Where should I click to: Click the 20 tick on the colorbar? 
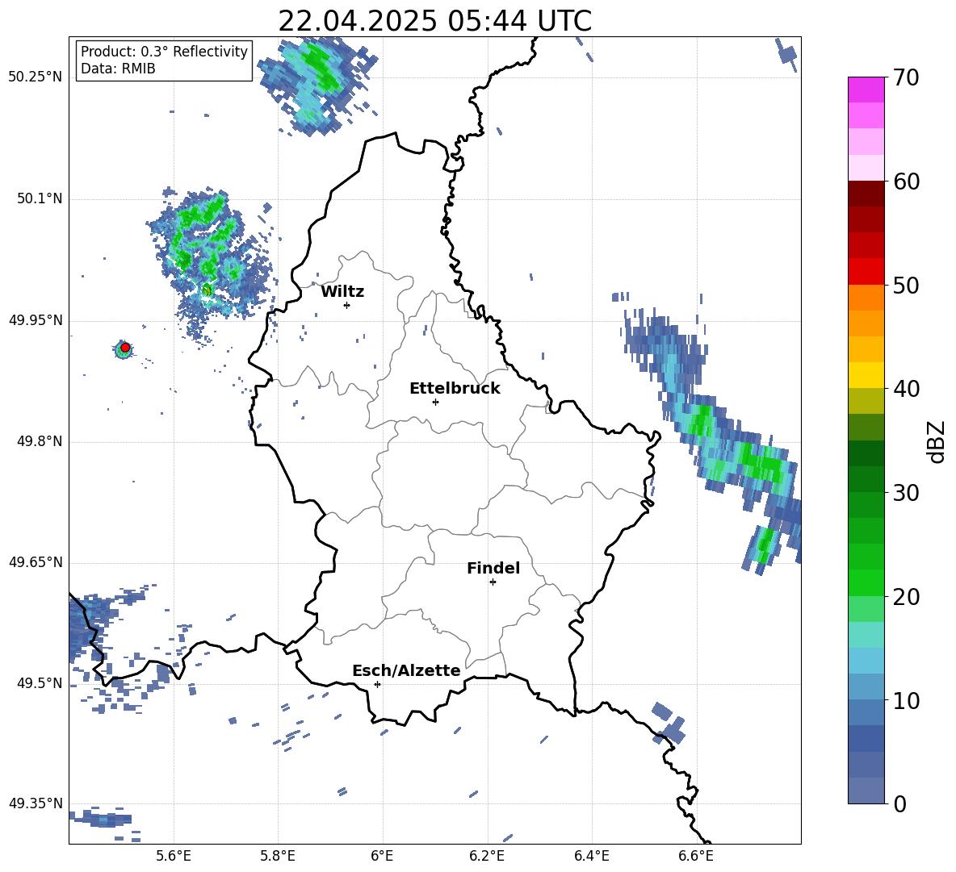click(x=906, y=597)
